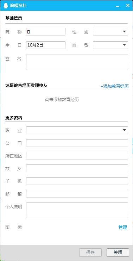
Task: Open the 性别 dropdown
Action: [x=110, y=32]
